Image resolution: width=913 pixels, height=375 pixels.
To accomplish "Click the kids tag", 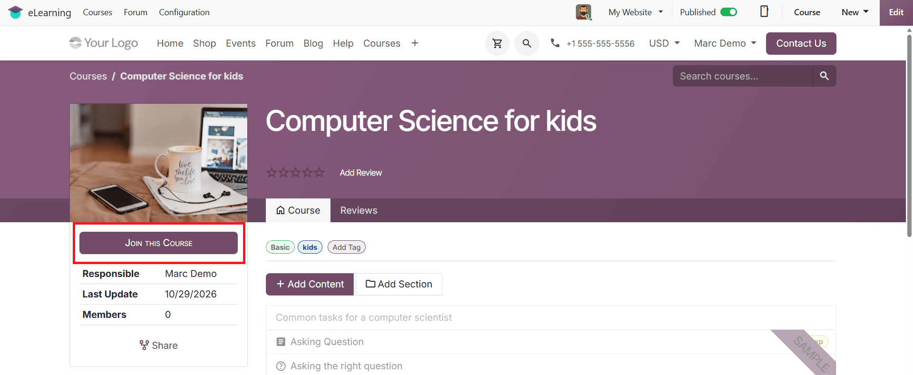I will point(310,247).
